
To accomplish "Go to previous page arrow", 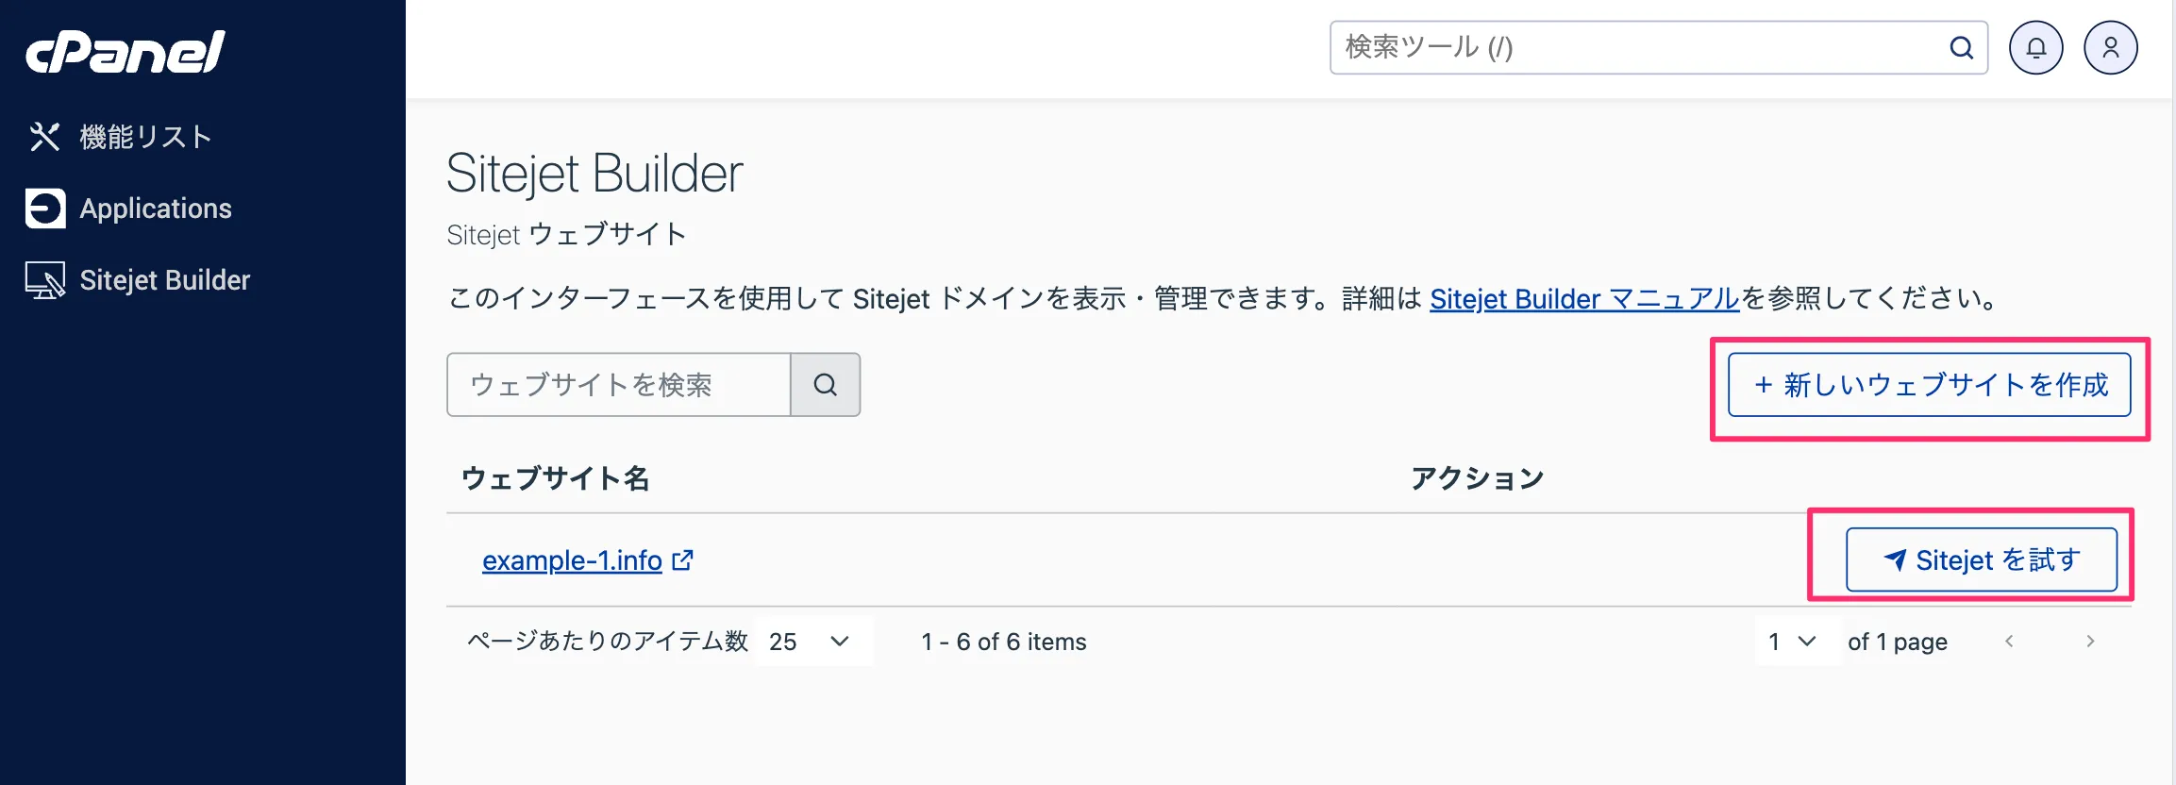I will (x=2009, y=642).
